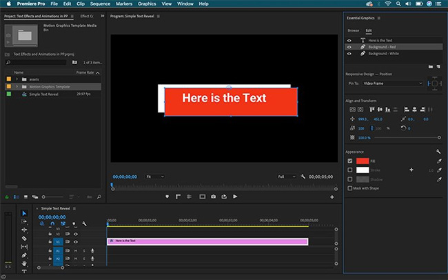The width and height of the screenshot is (448, 280).
Task: Open the Fit zoom level dropdown
Action: click(155, 177)
